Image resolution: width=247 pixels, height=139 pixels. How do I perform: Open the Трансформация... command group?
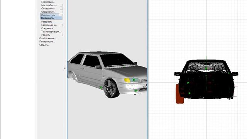[51, 32]
